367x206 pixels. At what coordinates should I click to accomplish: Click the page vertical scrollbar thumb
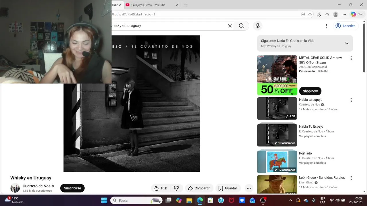(364, 48)
